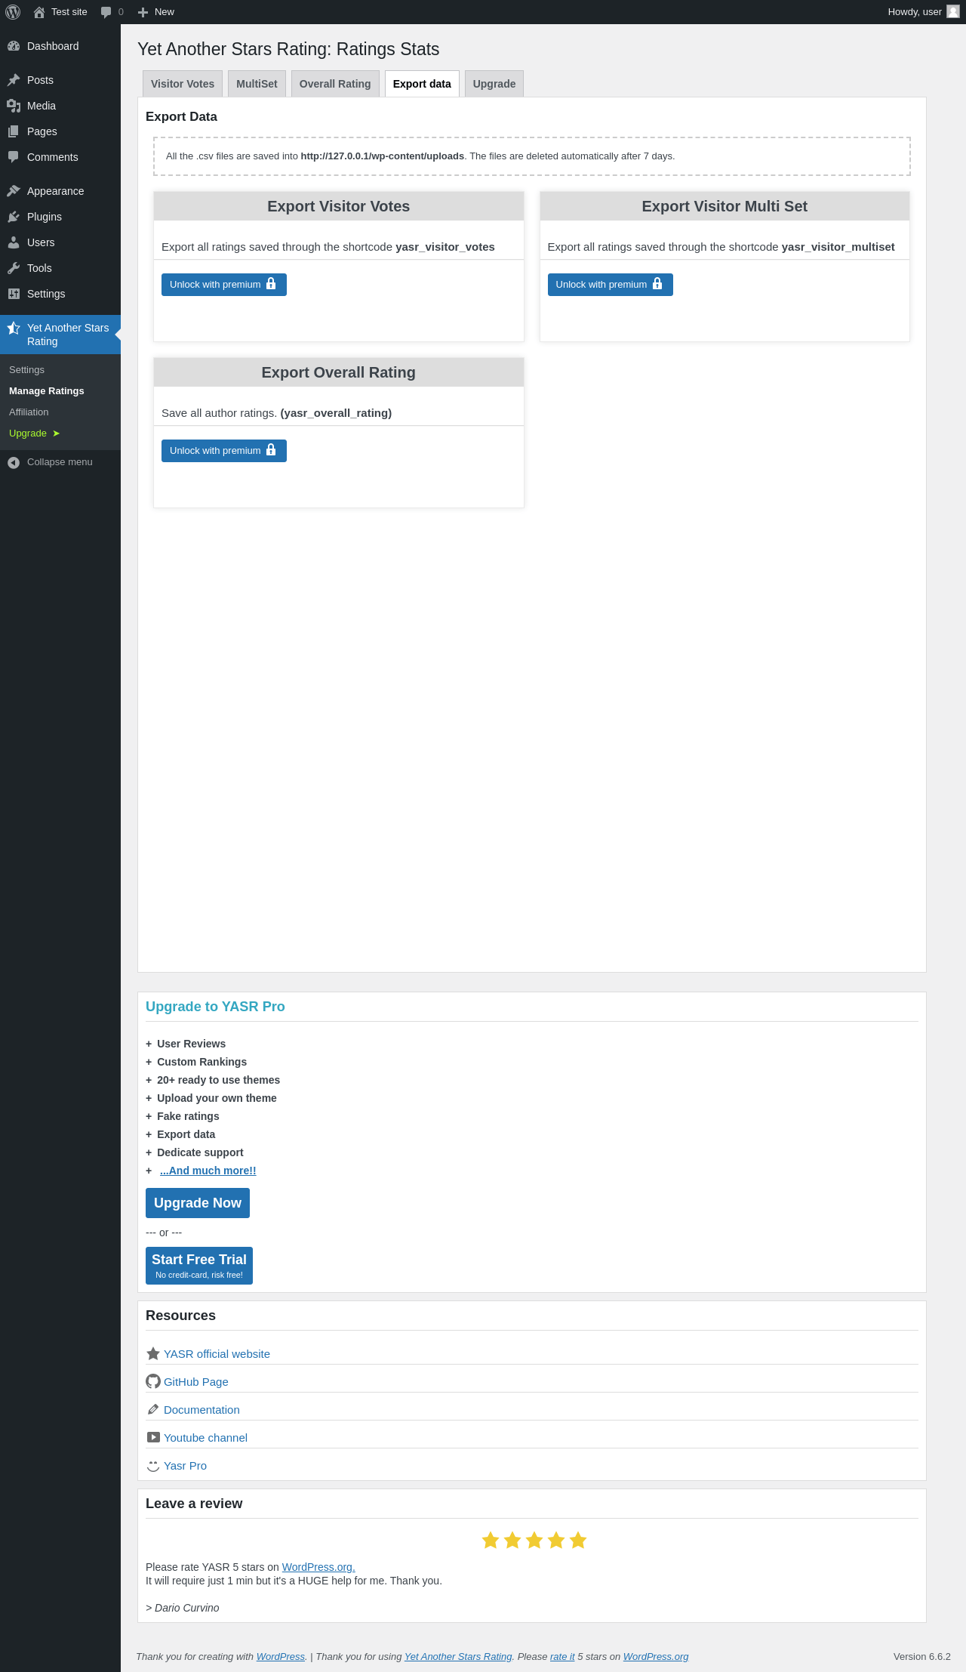Click the Upgrade to YASR Pro heading
The image size is (966, 1672).
coord(215,1007)
